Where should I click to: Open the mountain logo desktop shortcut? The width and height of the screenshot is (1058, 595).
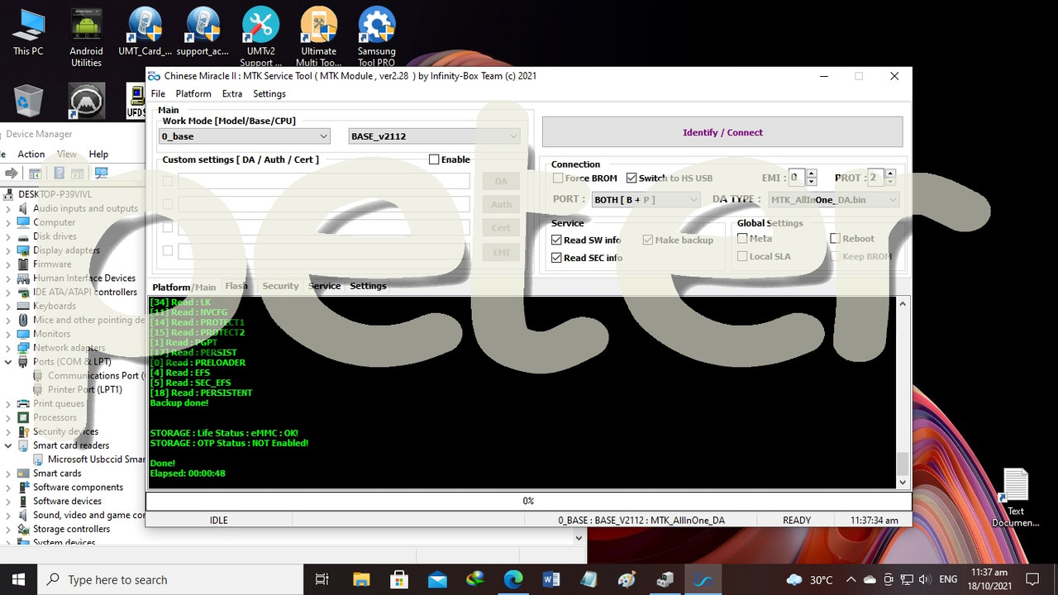click(x=86, y=101)
